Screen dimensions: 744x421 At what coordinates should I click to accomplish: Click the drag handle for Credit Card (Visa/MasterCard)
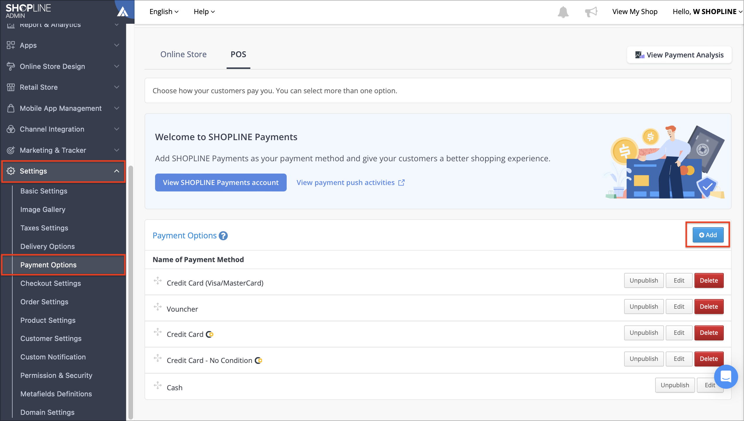pos(158,281)
